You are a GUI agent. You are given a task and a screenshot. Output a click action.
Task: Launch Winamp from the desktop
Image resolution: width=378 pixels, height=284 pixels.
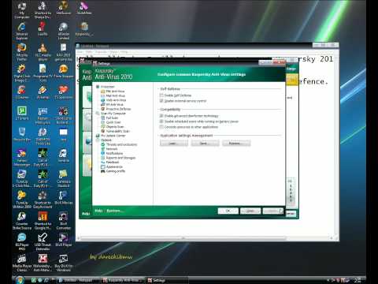[43, 92]
